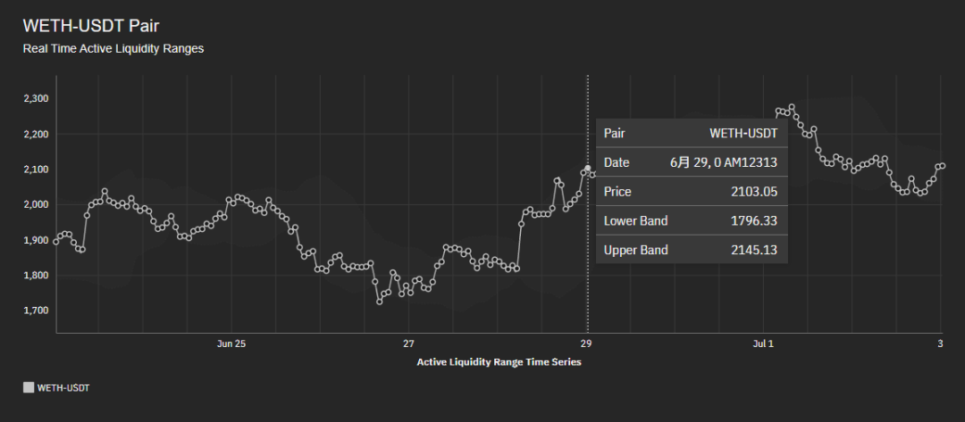Toggle the WETH-USDT legend color swatch
Screen dimensions: 965x422
(x=29, y=387)
